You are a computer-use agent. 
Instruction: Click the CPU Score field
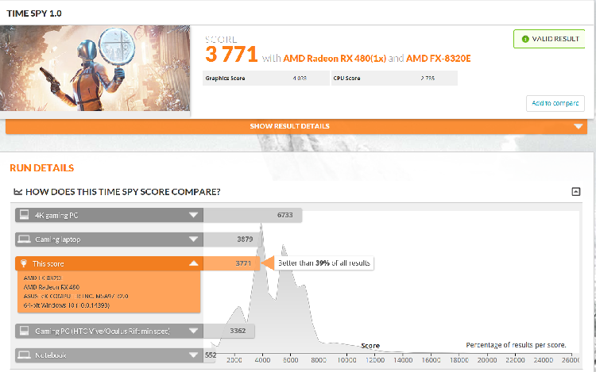pyautogui.click(x=394, y=78)
